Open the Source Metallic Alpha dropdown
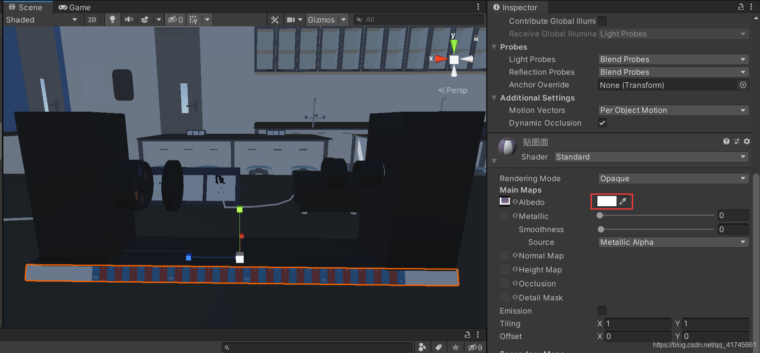This screenshot has width=760, height=353. pyautogui.click(x=673, y=242)
